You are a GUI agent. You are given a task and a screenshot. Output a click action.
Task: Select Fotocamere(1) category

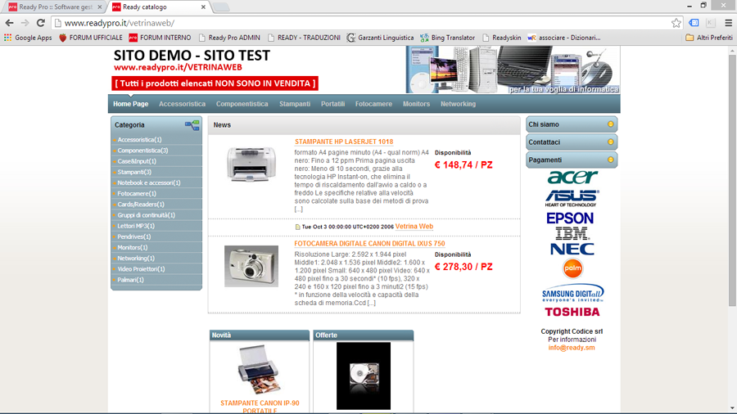pos(137,193)
